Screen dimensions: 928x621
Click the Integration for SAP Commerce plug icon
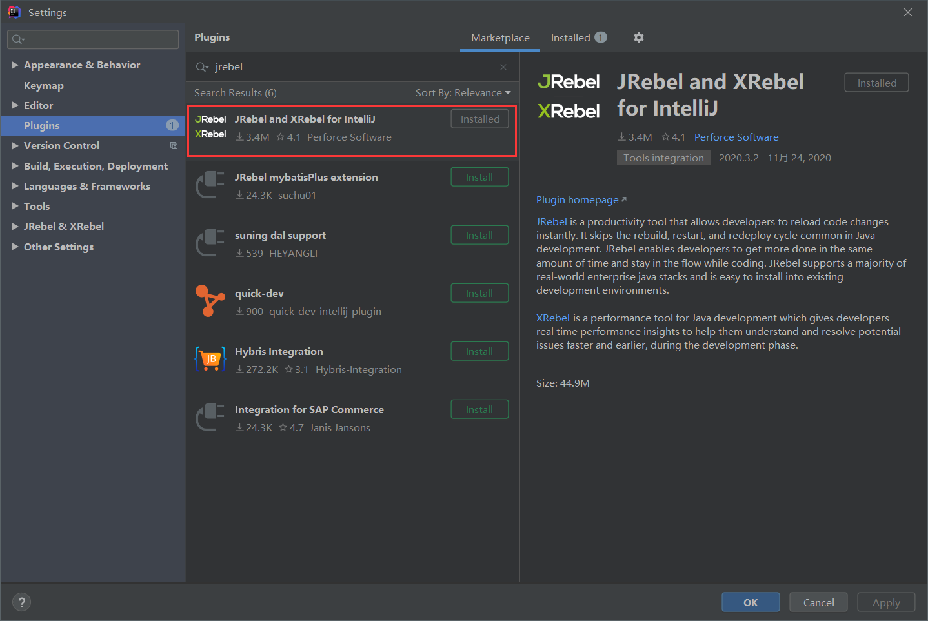click(210, 417)
